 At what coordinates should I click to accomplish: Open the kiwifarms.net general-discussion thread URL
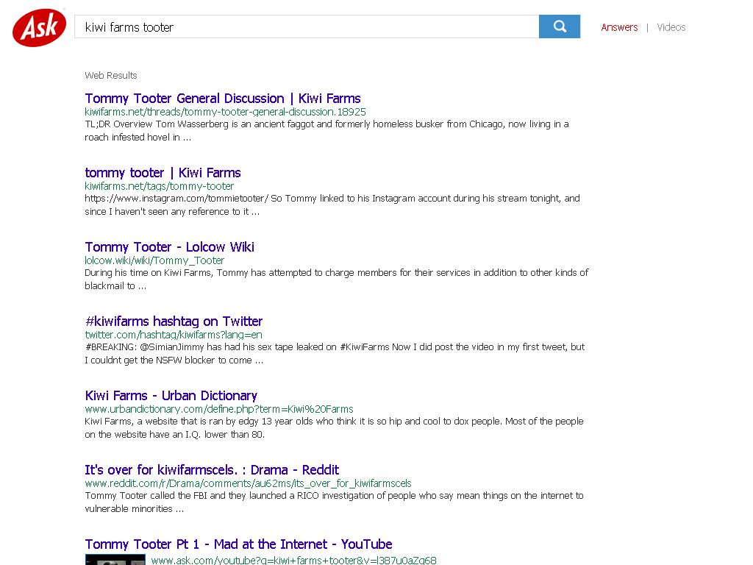pos(225,112)
